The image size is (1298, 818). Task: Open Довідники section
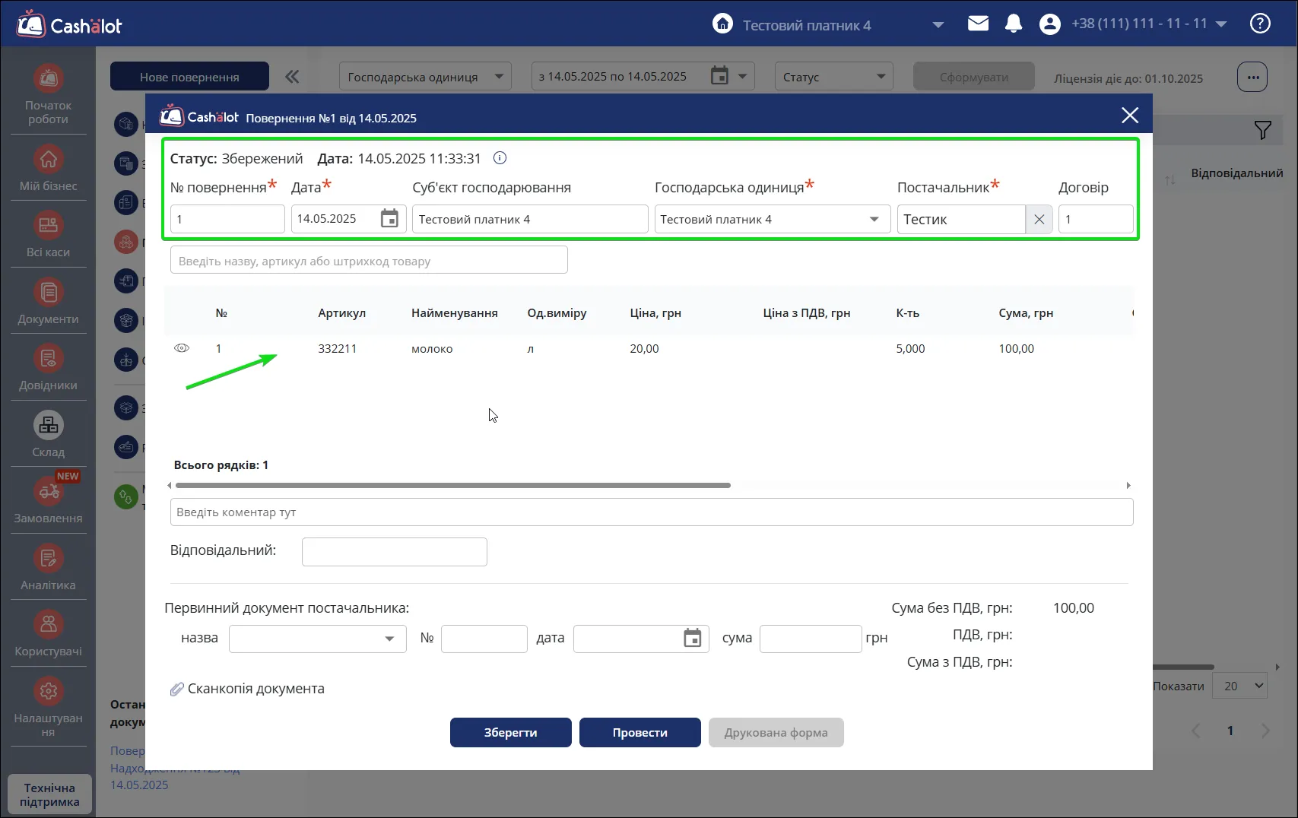48,368
